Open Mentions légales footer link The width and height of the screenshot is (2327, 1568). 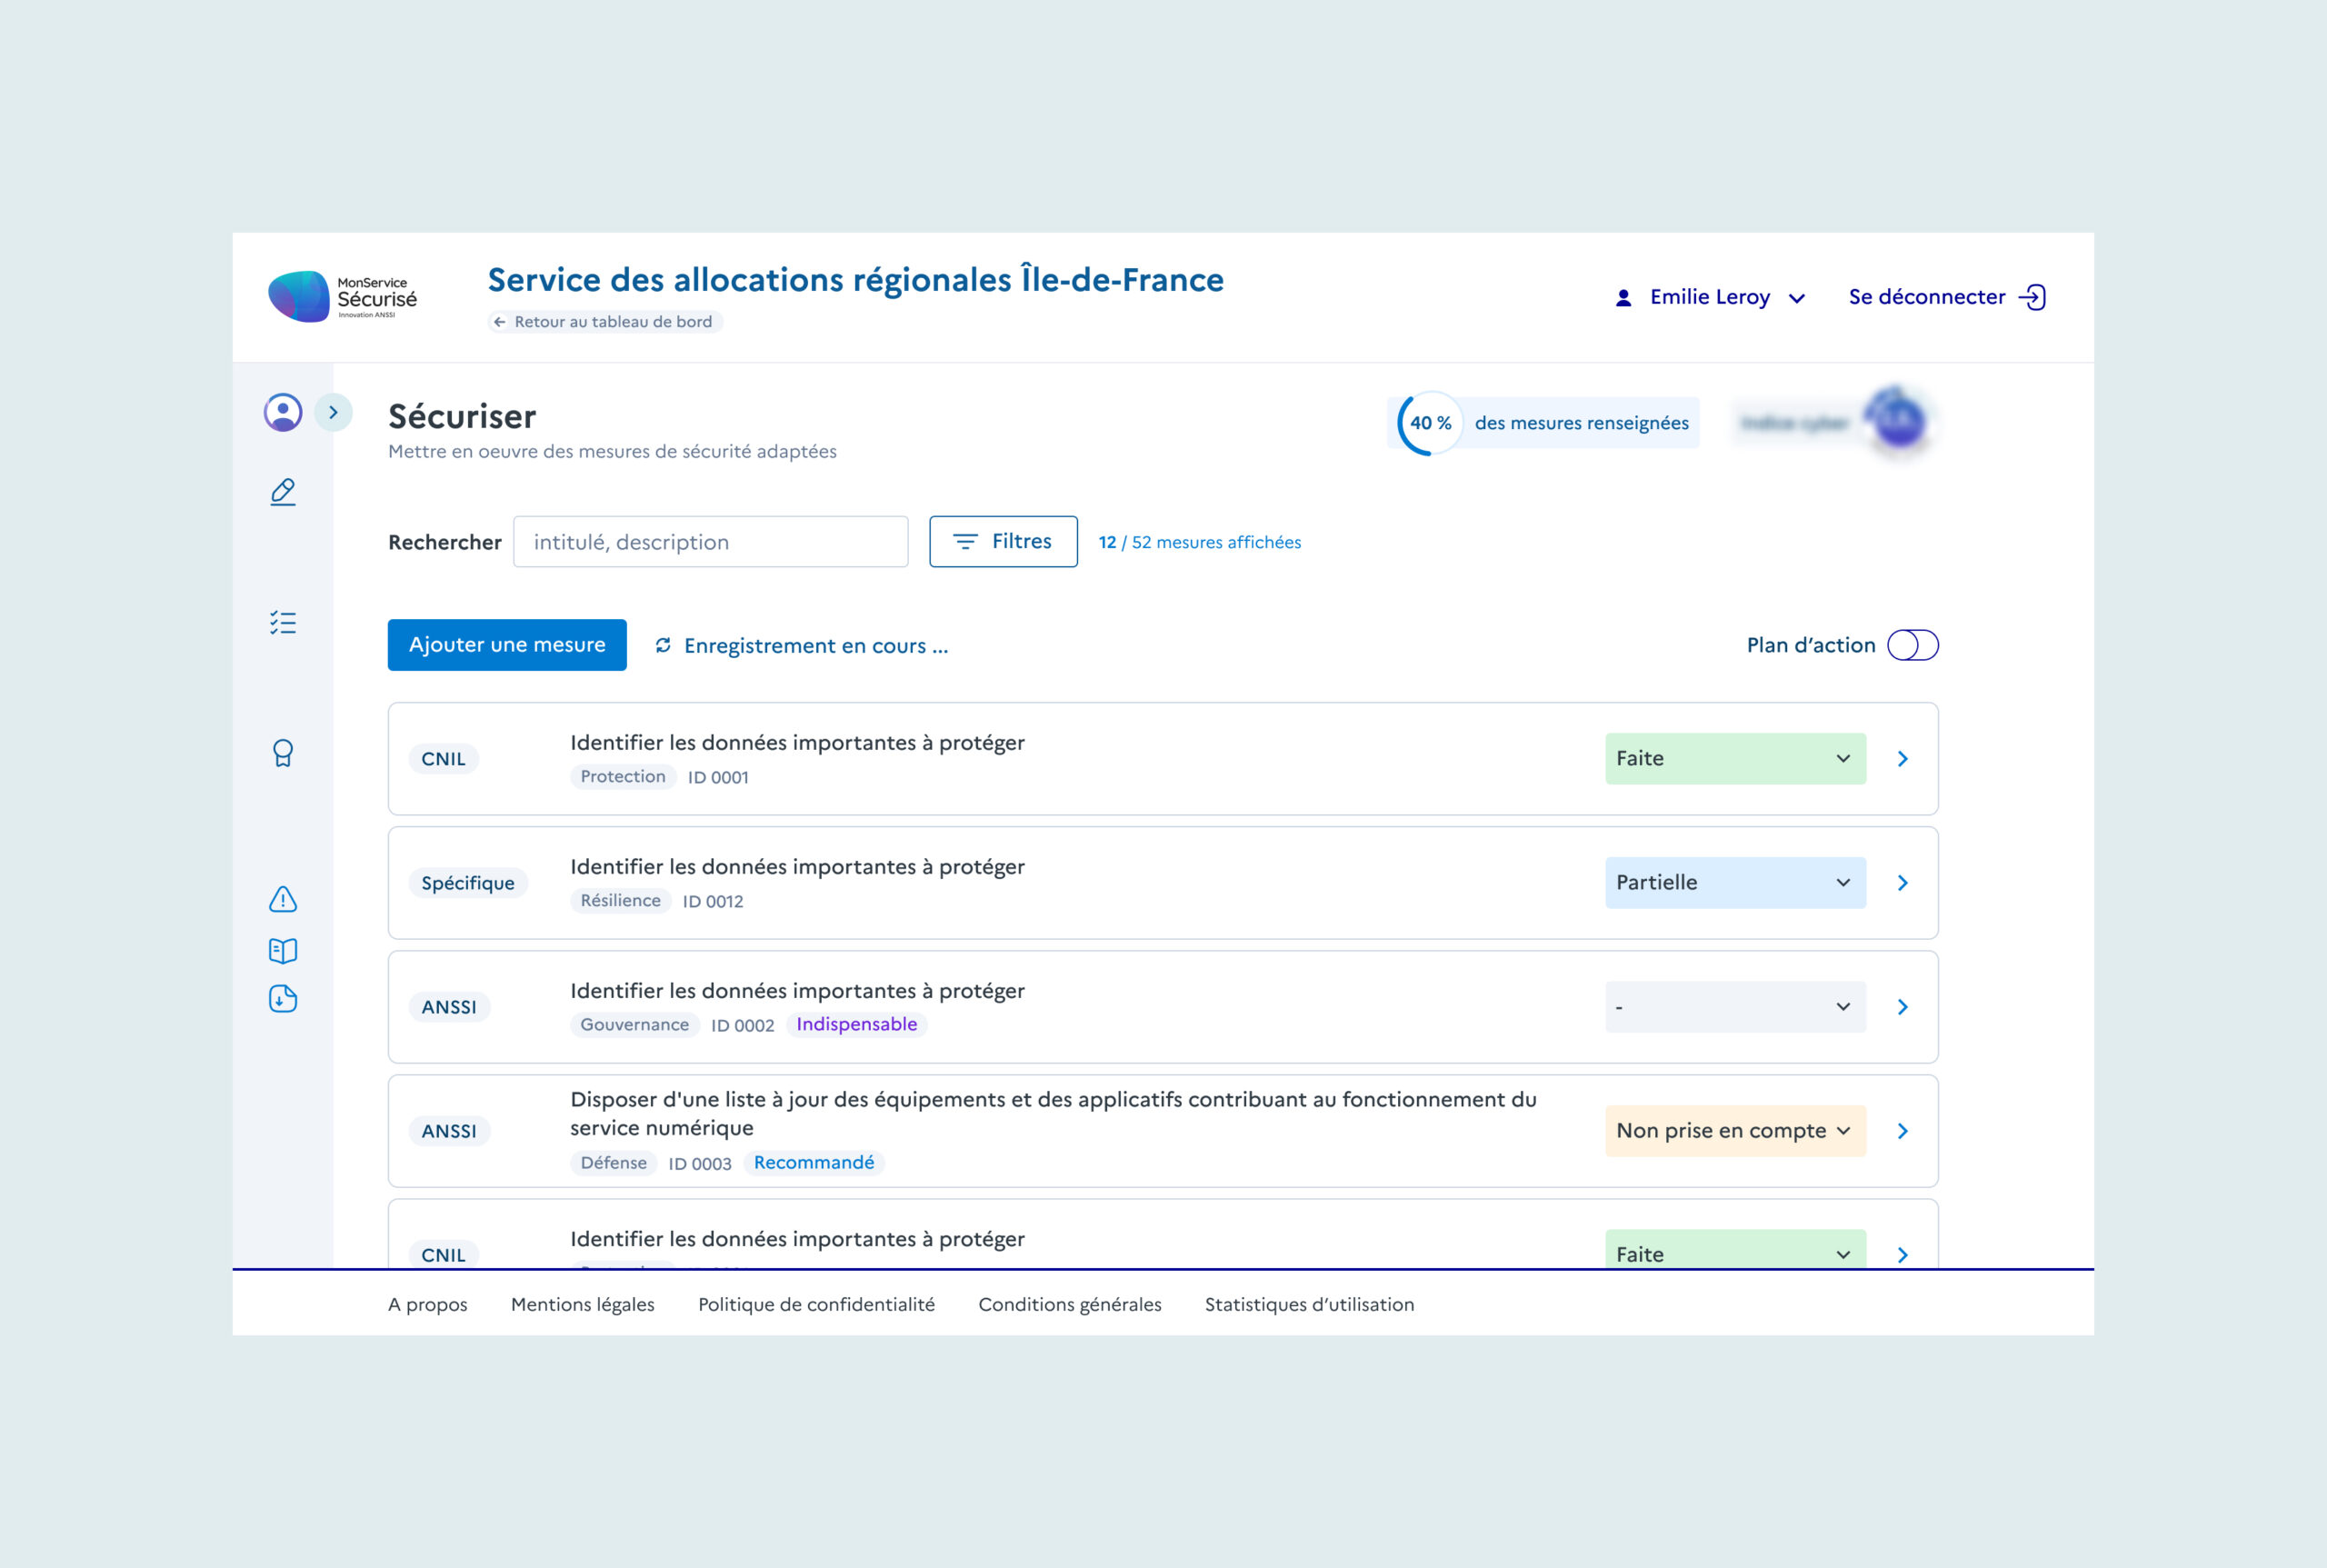(x=582, y=1304)
